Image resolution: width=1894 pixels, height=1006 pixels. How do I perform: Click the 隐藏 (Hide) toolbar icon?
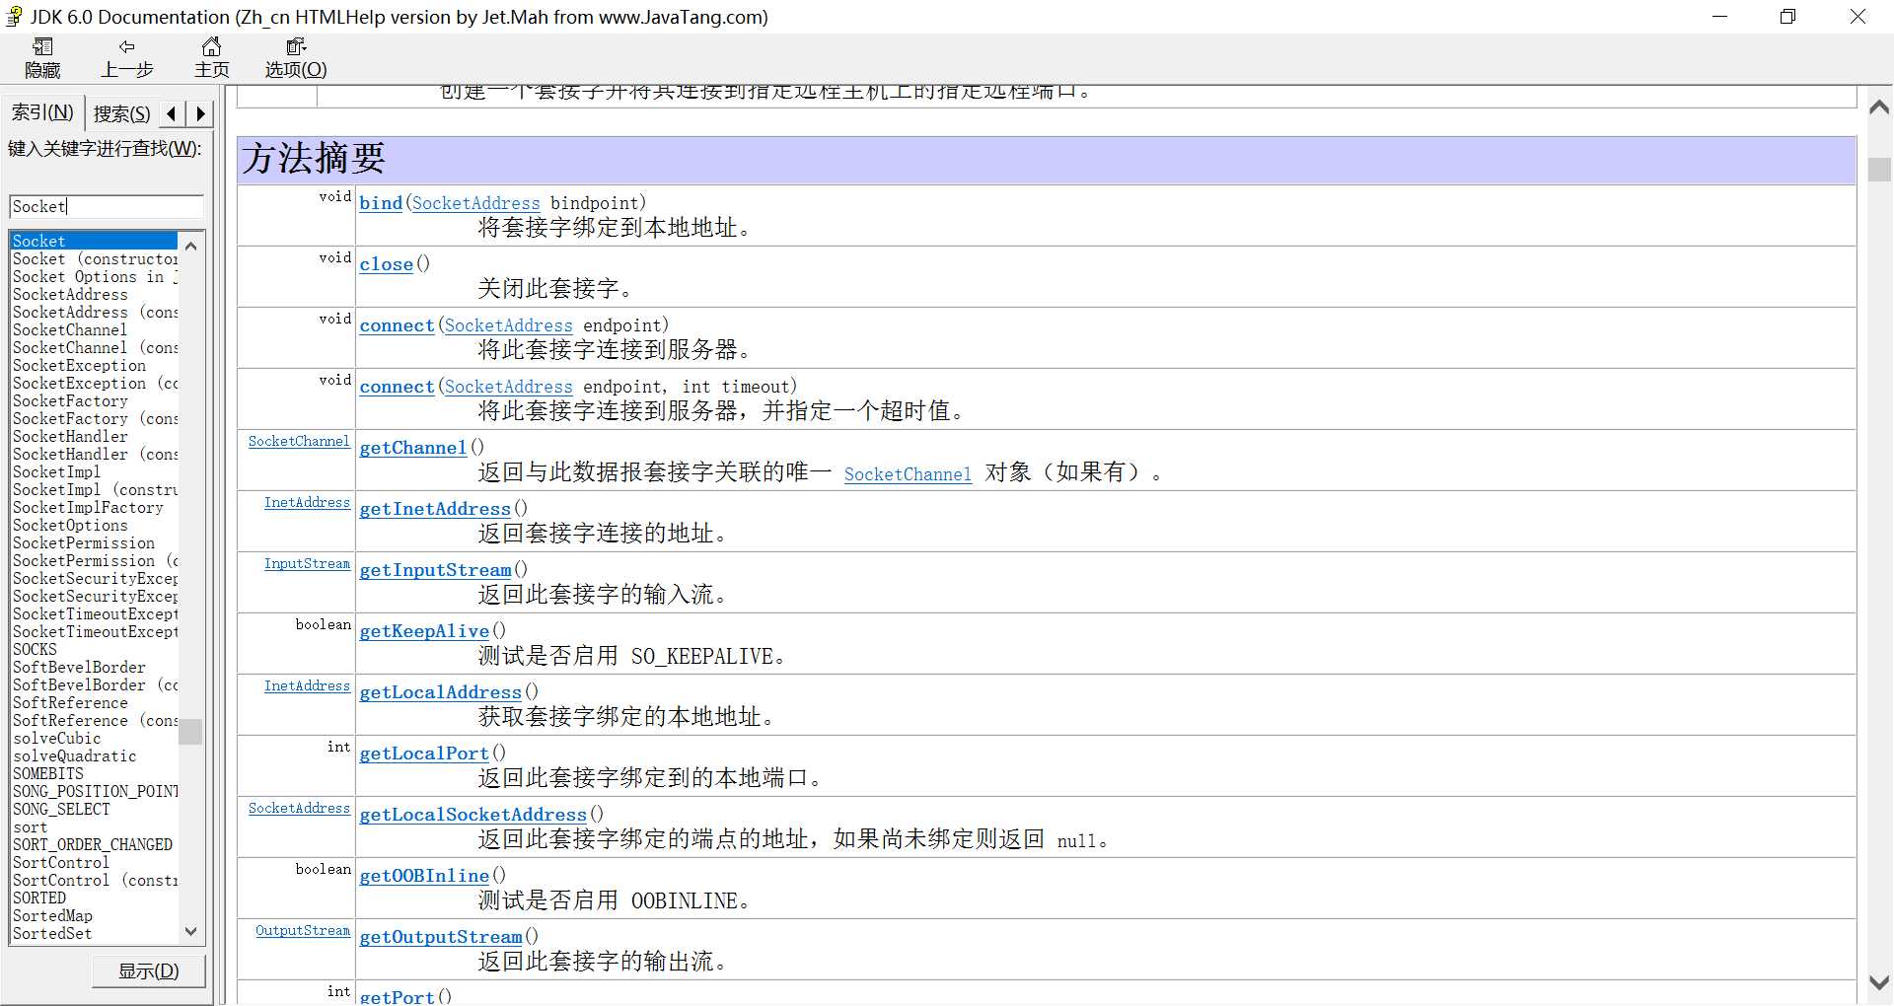pos(42,58)
